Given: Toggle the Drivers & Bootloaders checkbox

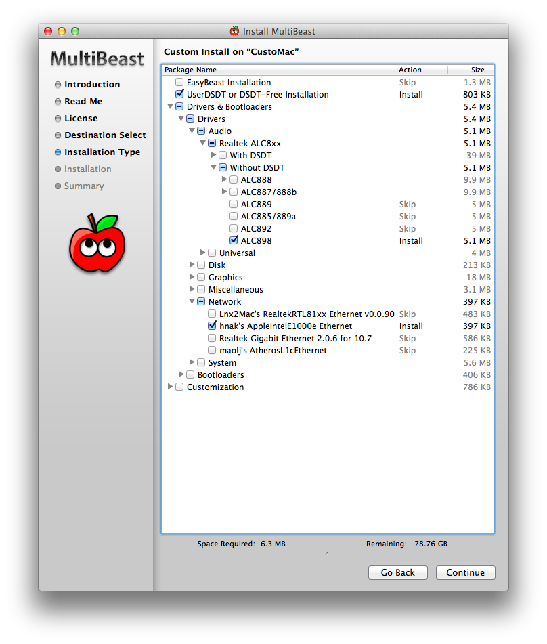Looking at the screenshot, I should (179, 106).
